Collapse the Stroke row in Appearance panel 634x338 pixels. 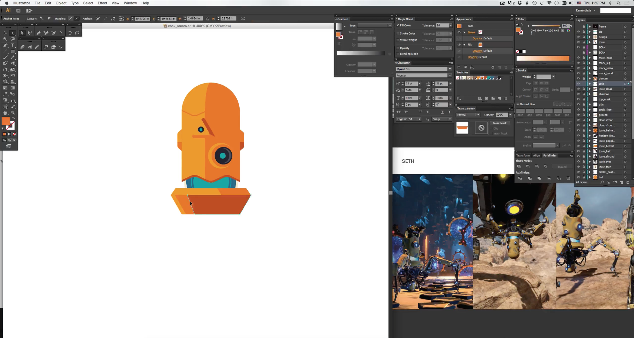coord(464,32)
